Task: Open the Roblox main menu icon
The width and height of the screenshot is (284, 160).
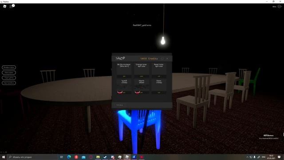Action: click(x=5, y=6)
